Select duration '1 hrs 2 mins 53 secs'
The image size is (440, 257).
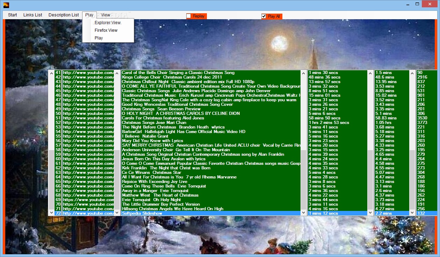tap(338, 123)
